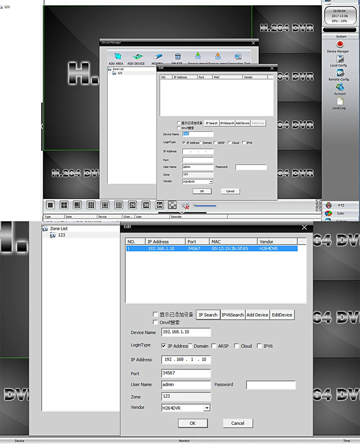The width and height of the screenshot is (360, 444).
Task: Uncheck IP Address login type in enlarged Edit dialog
Action: click(x=164, y=346)
